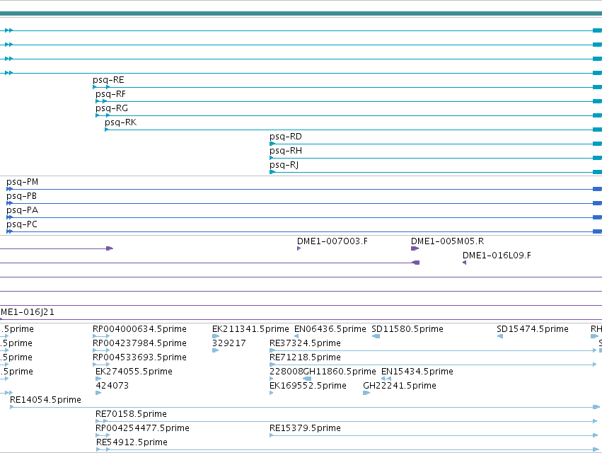Select the GH22241.5prime EST label
The width and height of the screenshot is (602, 453).
400,386
